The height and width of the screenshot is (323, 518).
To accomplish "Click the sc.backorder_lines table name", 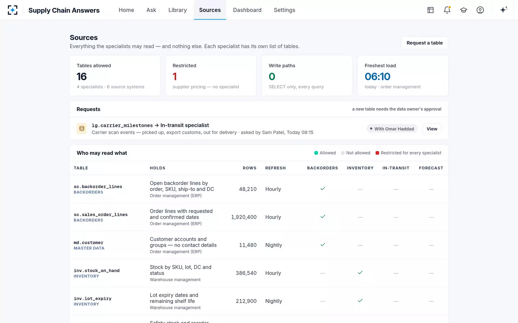I will tap(98, 187).
